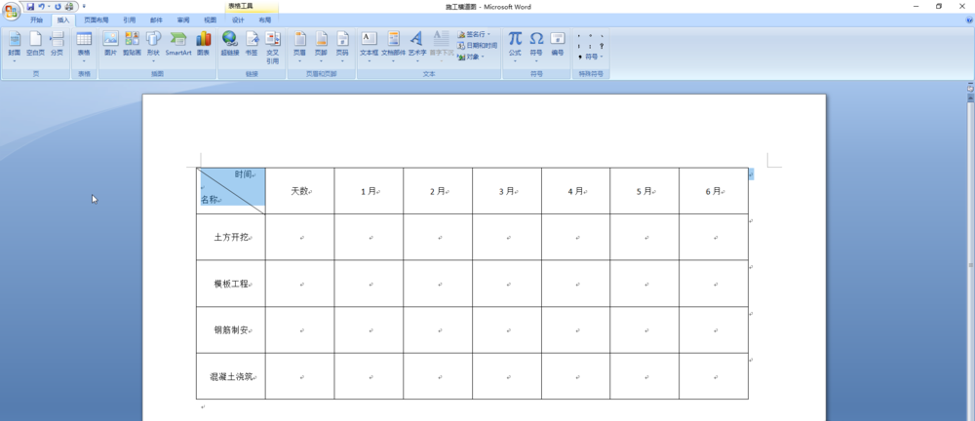Insert a 空白页 blank page

(35, 46)
